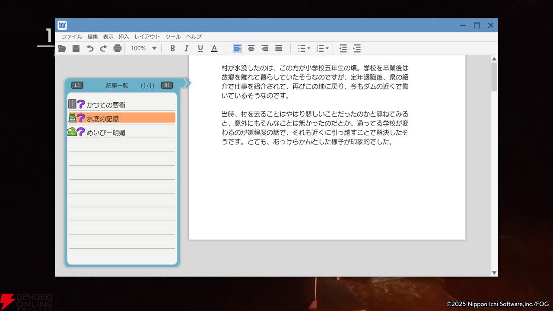The height and width of the screenshot is (311, 553).
Task: Open the レイアウト menu
Action: click(147, 37)
